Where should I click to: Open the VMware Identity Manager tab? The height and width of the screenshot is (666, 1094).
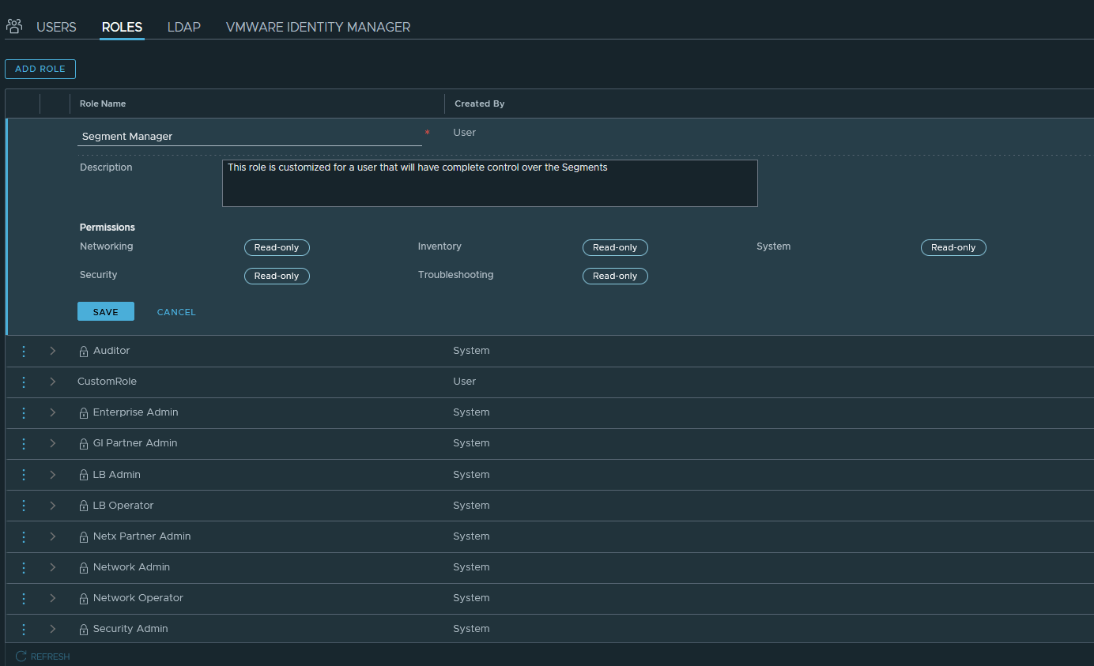318,27
